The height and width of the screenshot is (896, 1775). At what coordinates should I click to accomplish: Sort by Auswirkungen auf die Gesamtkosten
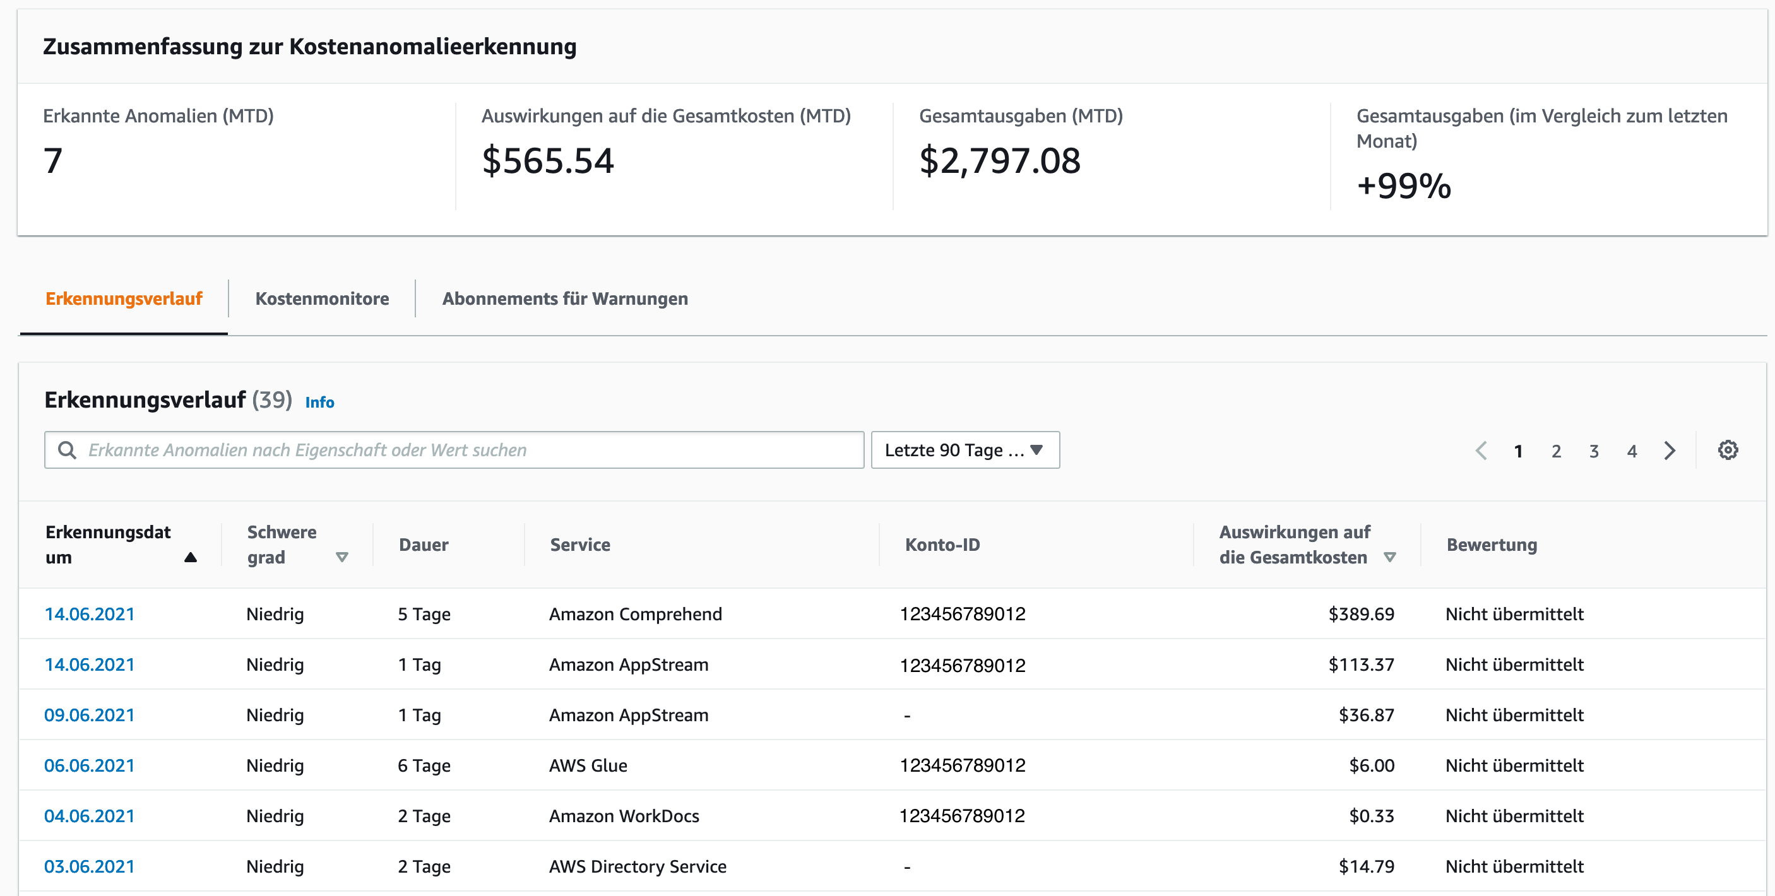point(1389,557)
